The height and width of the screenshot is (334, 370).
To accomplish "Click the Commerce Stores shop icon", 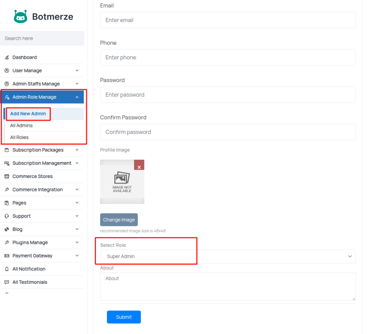I will [x=7, y=177].
